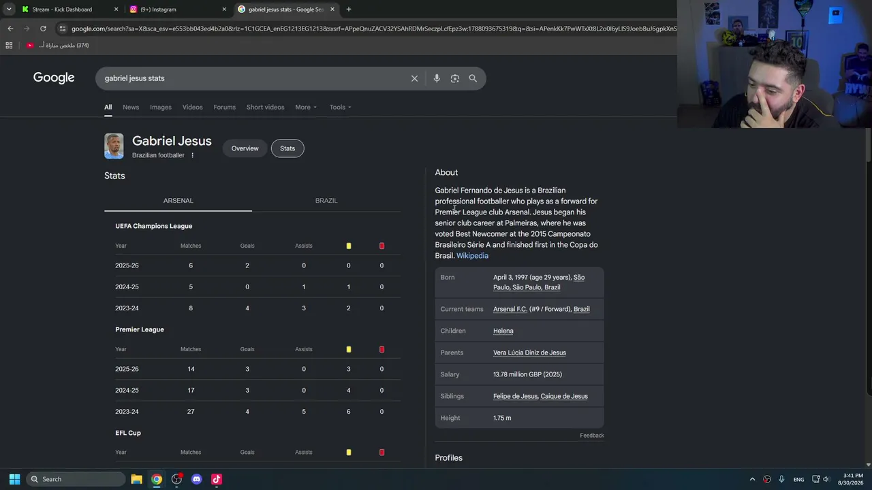This screenshot has height=490, width=872.
Task: Select the Overview chip
Action: click(x=245, y=148)
